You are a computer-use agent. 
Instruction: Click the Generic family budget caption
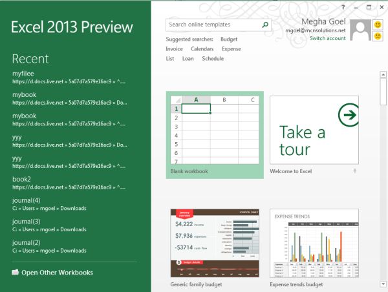(x=196, y=284)
